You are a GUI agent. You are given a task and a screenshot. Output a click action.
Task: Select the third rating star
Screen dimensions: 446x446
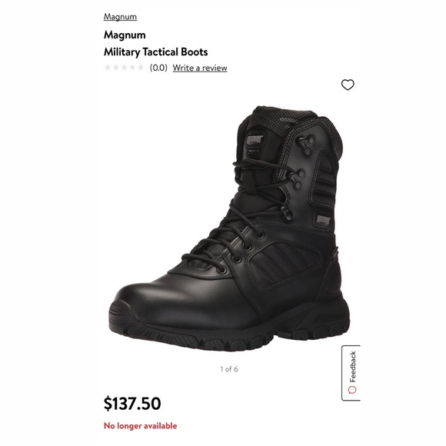(124, 68)
